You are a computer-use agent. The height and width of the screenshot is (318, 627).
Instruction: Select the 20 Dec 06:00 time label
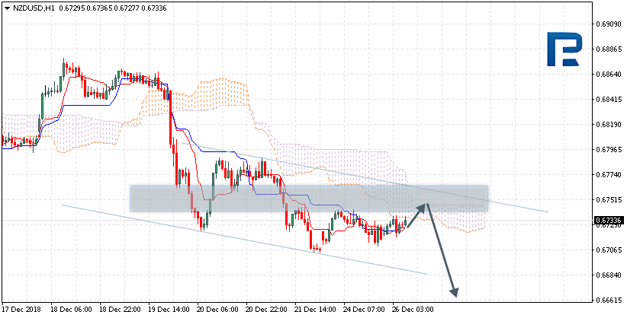217,310
